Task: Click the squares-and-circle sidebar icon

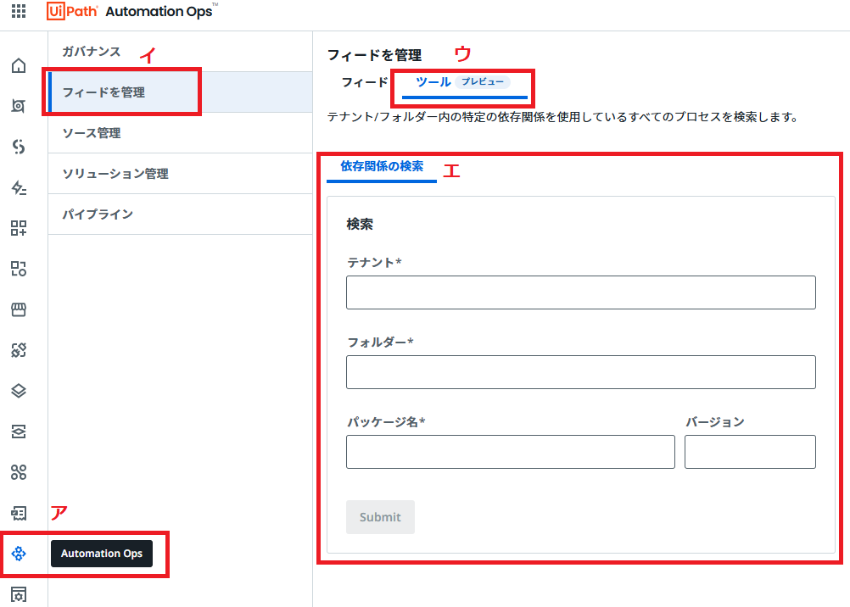Action: tap(19, 269)
